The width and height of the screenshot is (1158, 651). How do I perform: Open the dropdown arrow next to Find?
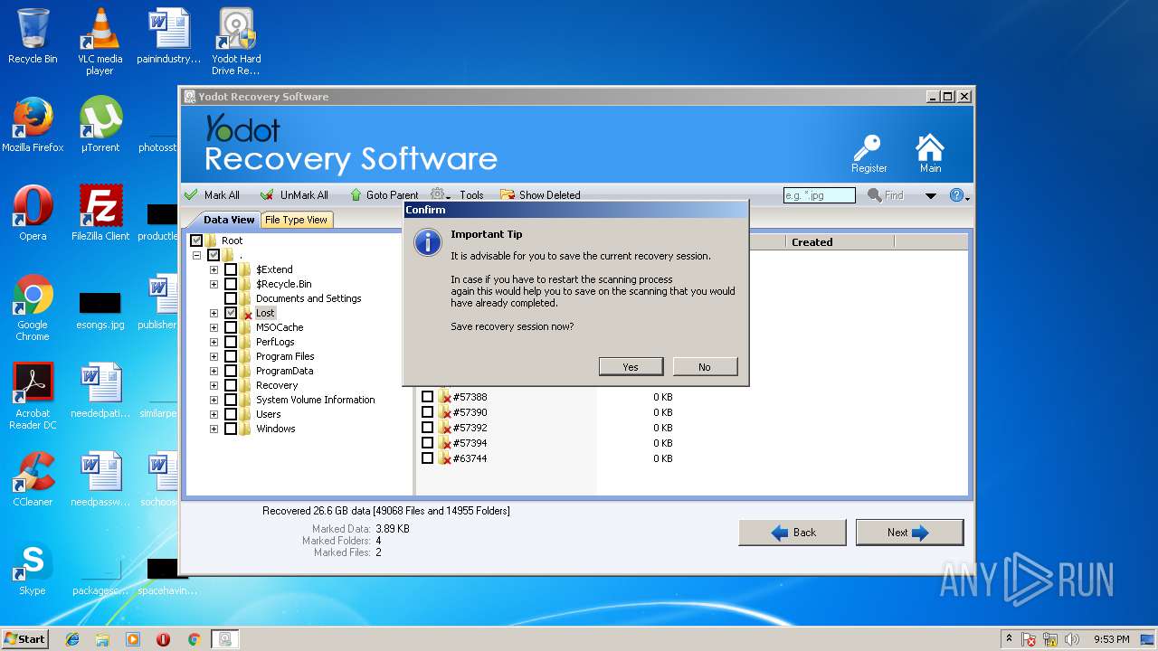pos(930,196)
